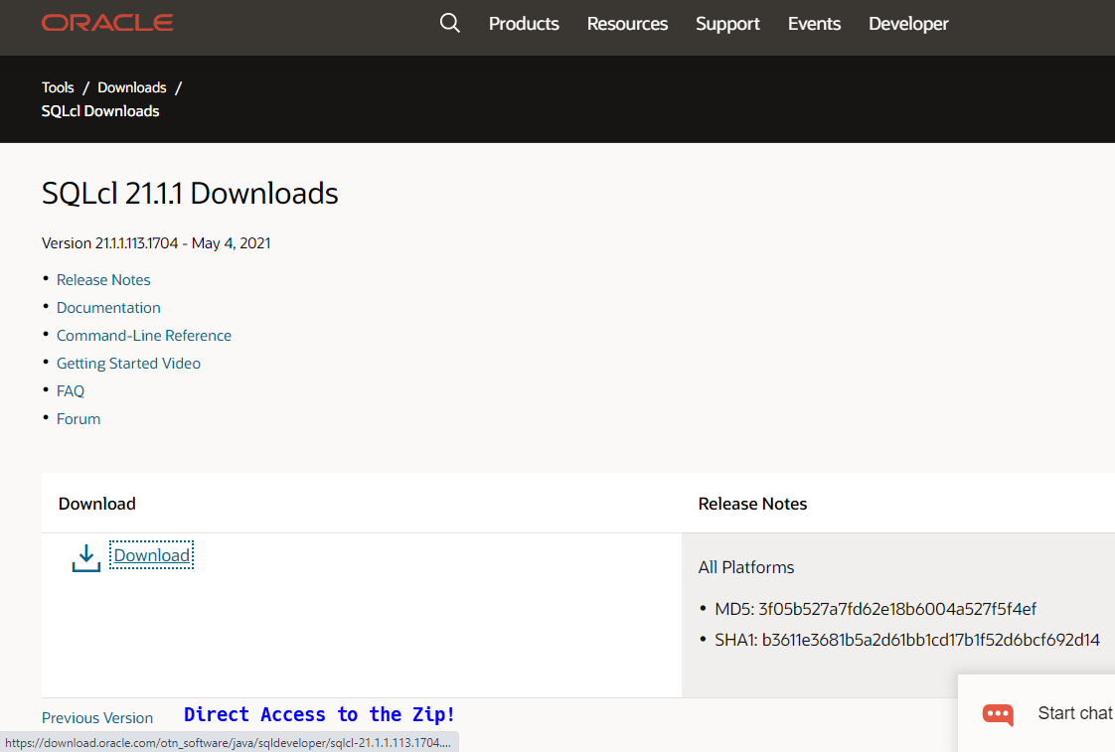Viewport: 1115px width, 752px height.
Task: Click the SQLcl 21.1.1 Downloads heading
Action: pyautogui.click(x=190, y=194)
